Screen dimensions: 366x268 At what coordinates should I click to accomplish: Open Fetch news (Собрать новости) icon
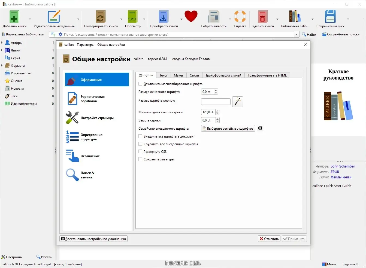click(214, 17)
